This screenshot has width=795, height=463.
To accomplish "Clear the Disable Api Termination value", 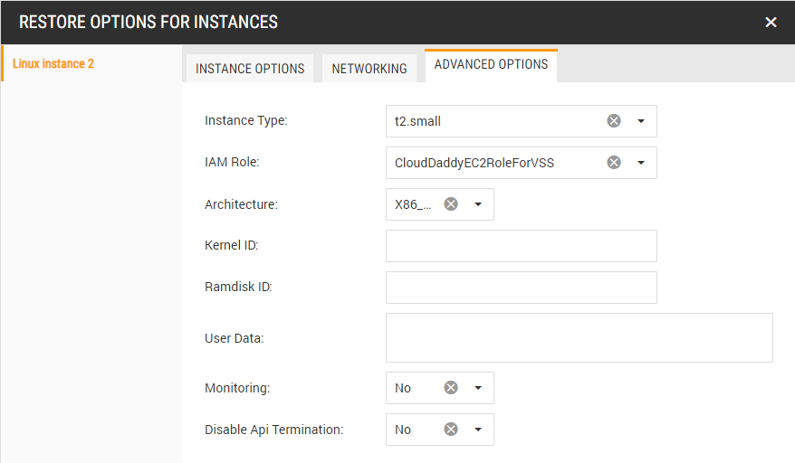I will pos(451,430).
